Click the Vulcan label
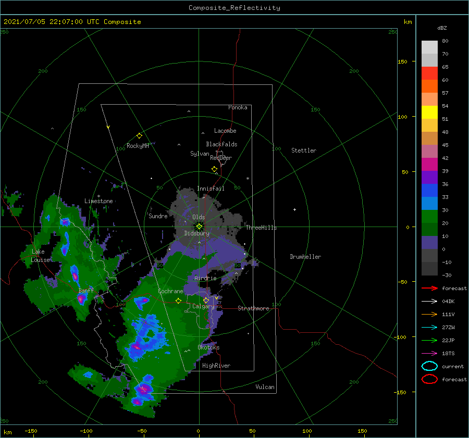 [265, 387]
